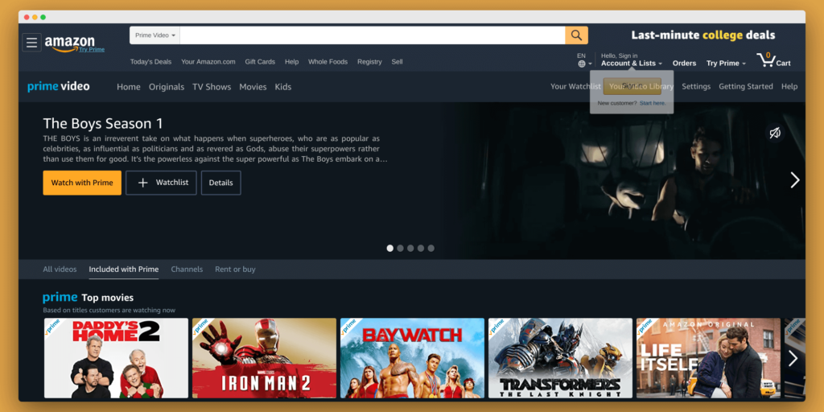824x412 pixels.
Task: Click the Amazon logo
Action: coord(69,43)
